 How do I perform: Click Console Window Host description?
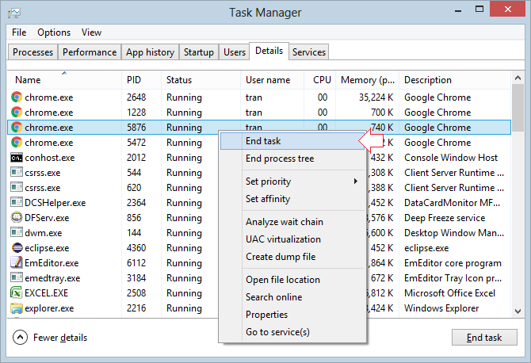[x=451, y=158]
